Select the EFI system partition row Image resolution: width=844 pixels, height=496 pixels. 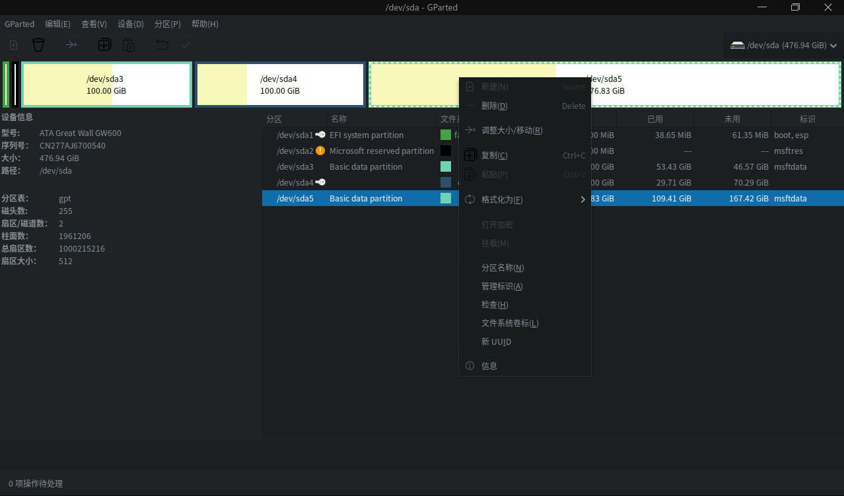[553, 135]
